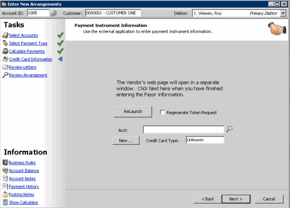
Task: Click the Payment History chart icon
Action: (5, 186)
